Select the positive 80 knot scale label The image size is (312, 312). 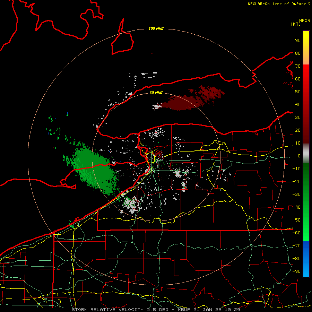click(x=298, y=53)
